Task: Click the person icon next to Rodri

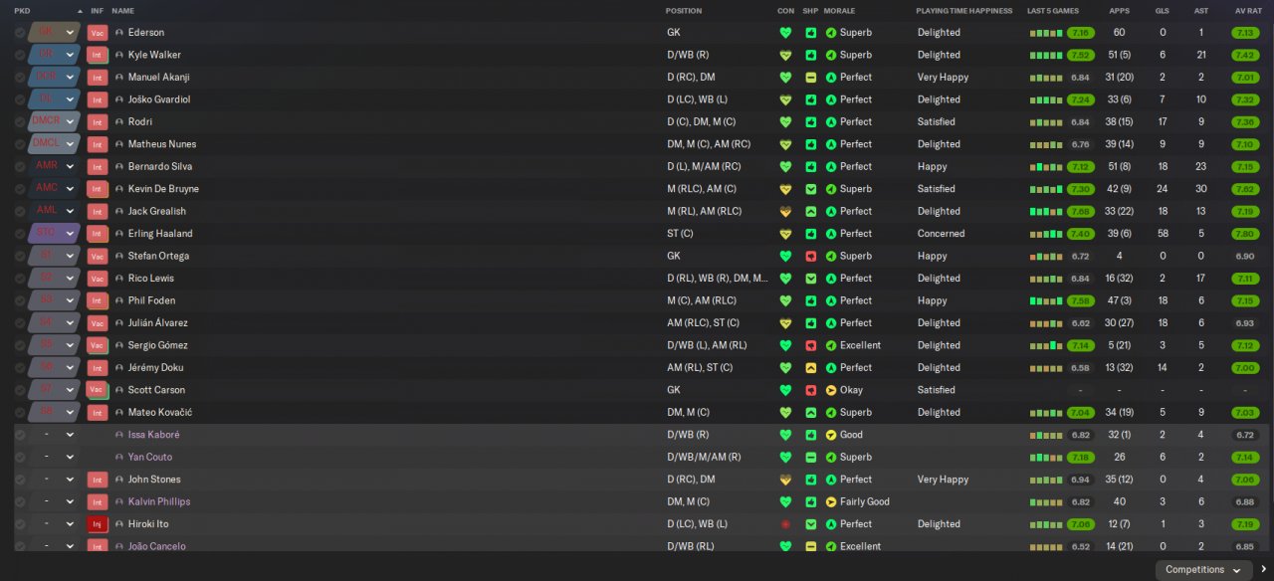Action: pos(119,122)
